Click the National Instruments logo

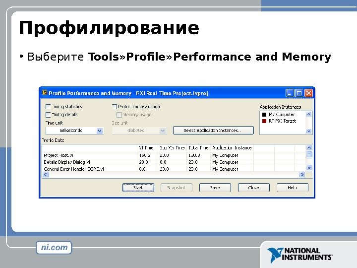click(300, 255)
